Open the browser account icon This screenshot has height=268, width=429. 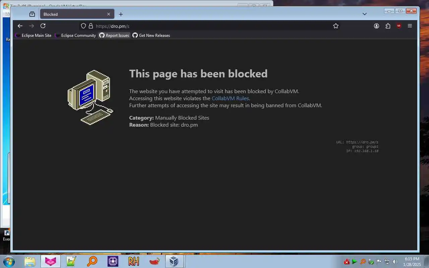click(x=376, y=26)
